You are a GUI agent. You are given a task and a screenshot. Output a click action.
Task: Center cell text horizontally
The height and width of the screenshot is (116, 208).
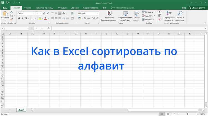point(56,18)
